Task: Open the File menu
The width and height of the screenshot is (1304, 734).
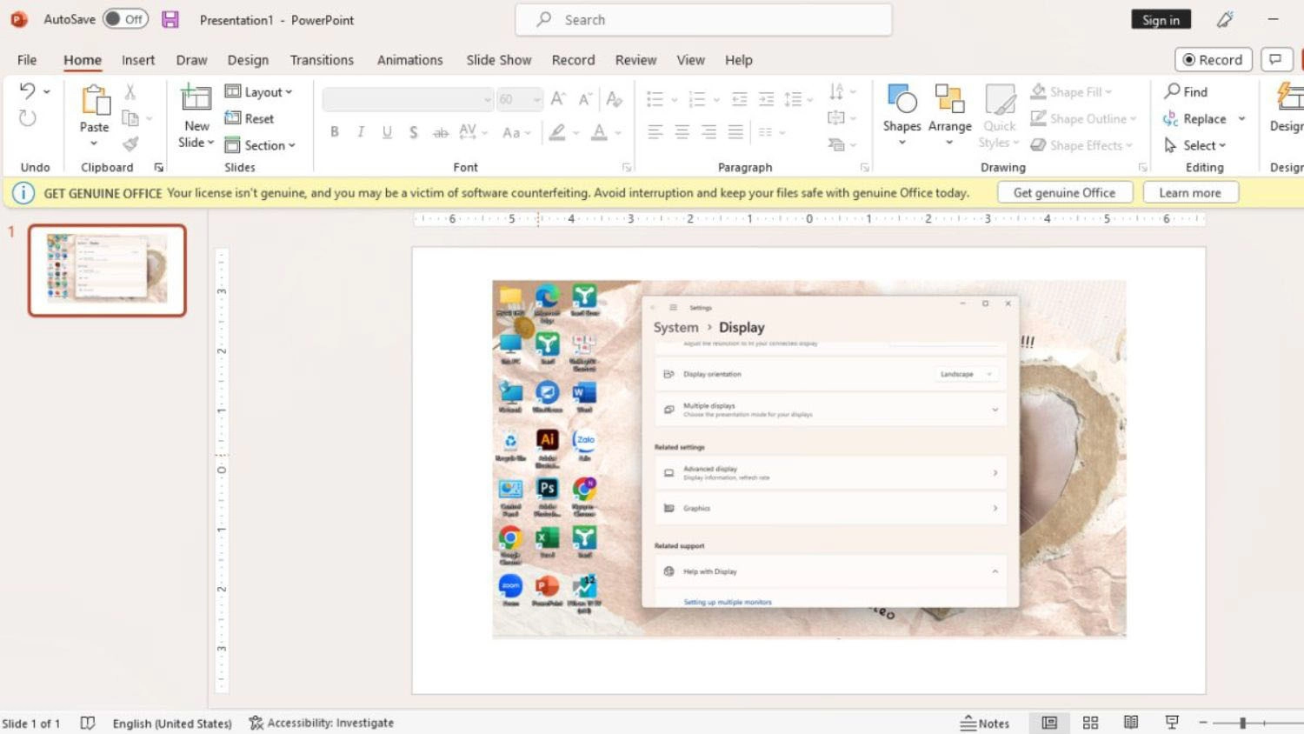Action: (27, 60)
